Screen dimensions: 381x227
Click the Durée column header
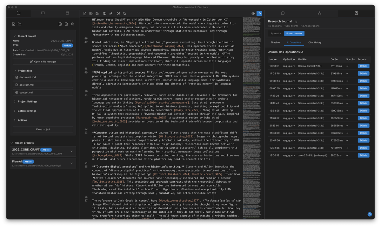tap(334, 59)
